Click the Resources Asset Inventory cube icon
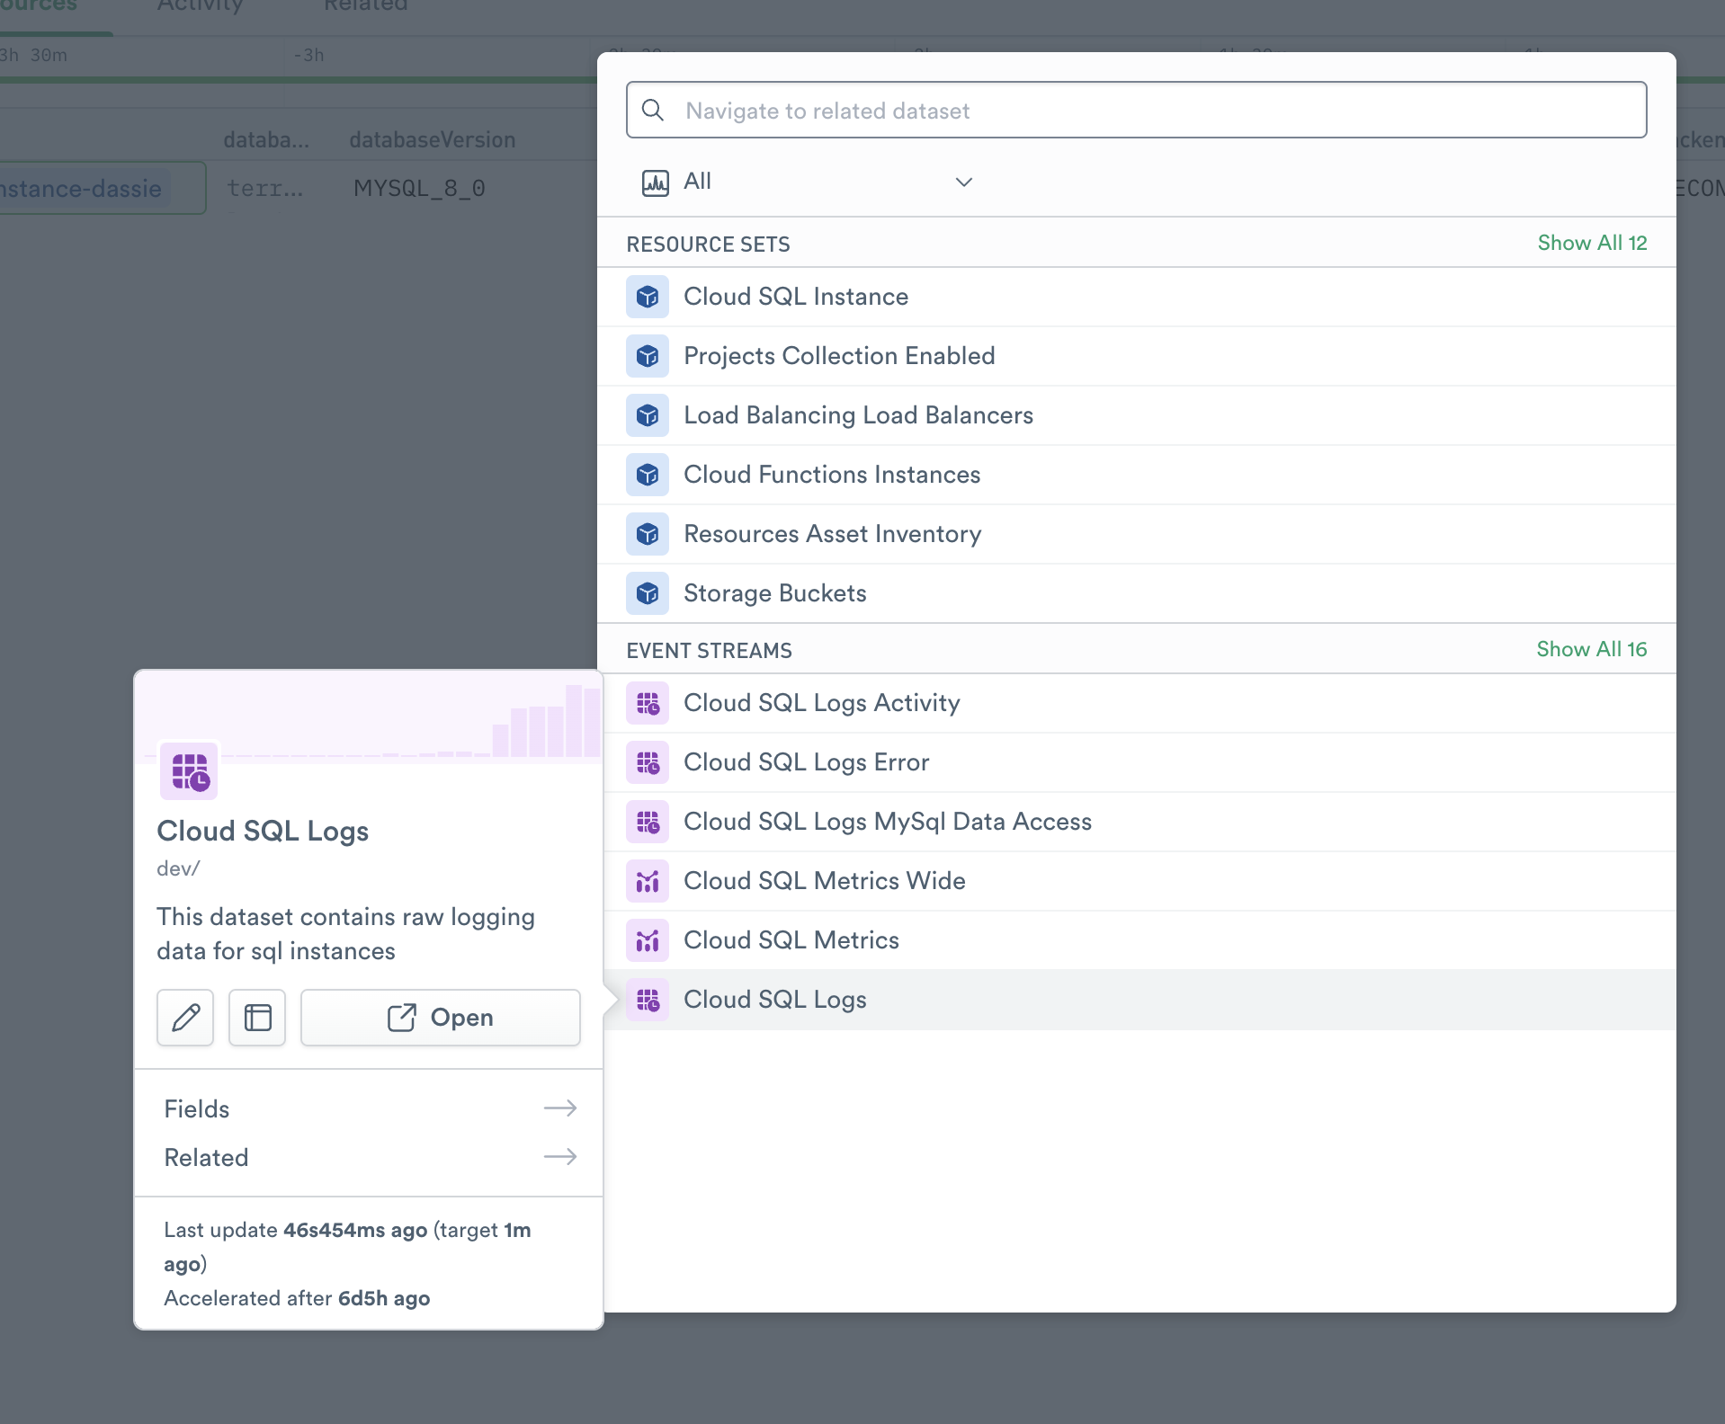Viewport: 1725px width, 1424px height. 648,534
